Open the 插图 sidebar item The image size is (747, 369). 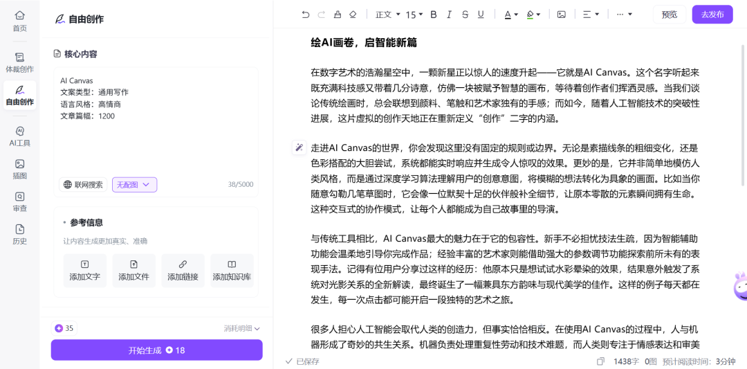pyautogui.click(x=19, y=169)
